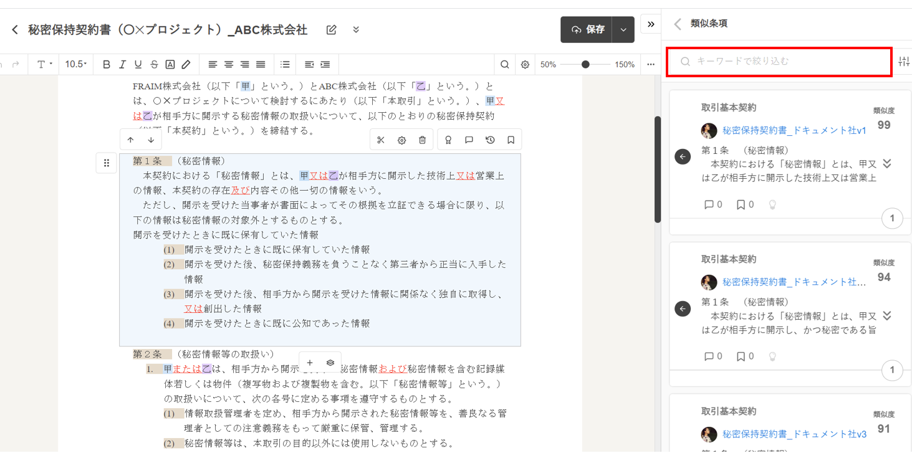Open the filter settings beside the keyword search
The image size is (912, 453).
pos(904,62)
